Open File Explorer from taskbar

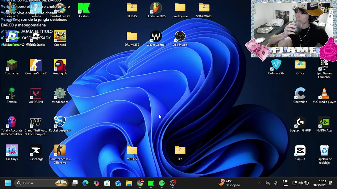pos(129,183)
